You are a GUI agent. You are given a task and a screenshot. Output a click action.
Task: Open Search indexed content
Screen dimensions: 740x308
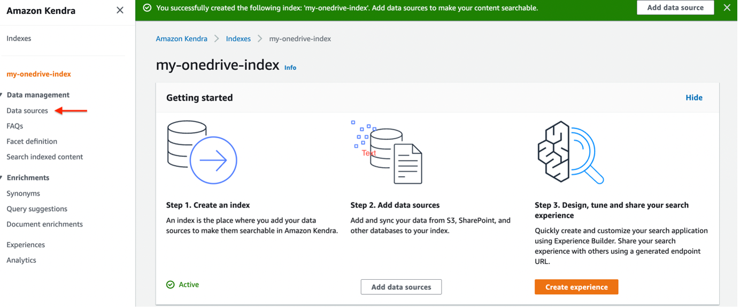point(44,157)
